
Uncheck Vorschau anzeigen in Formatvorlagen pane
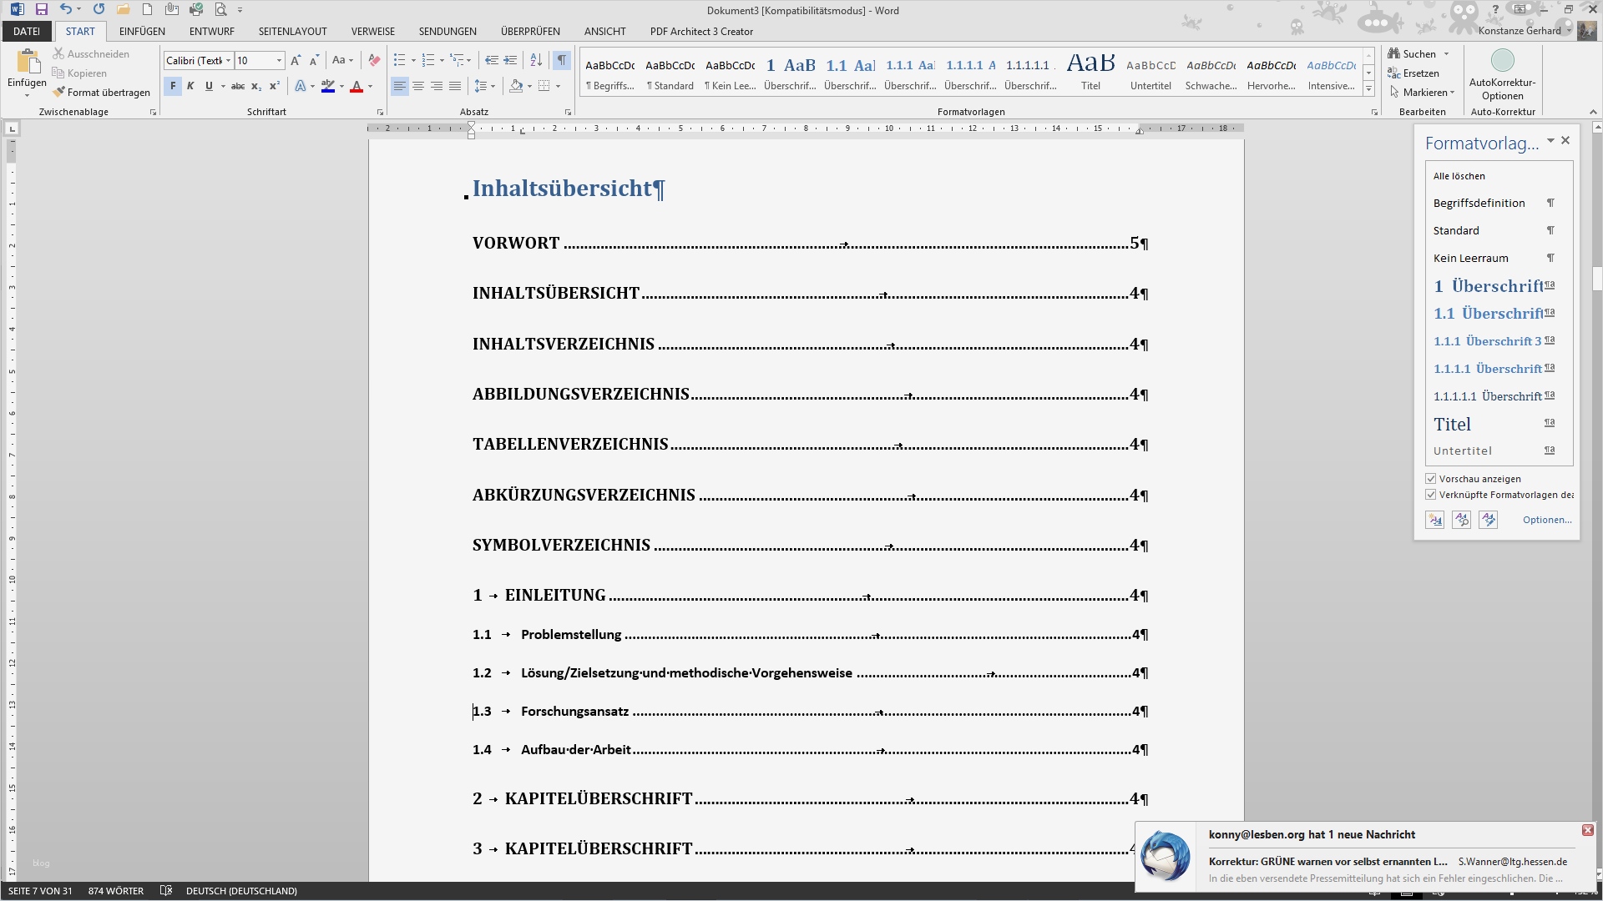pyautogui.click(x=1431, y=478)
